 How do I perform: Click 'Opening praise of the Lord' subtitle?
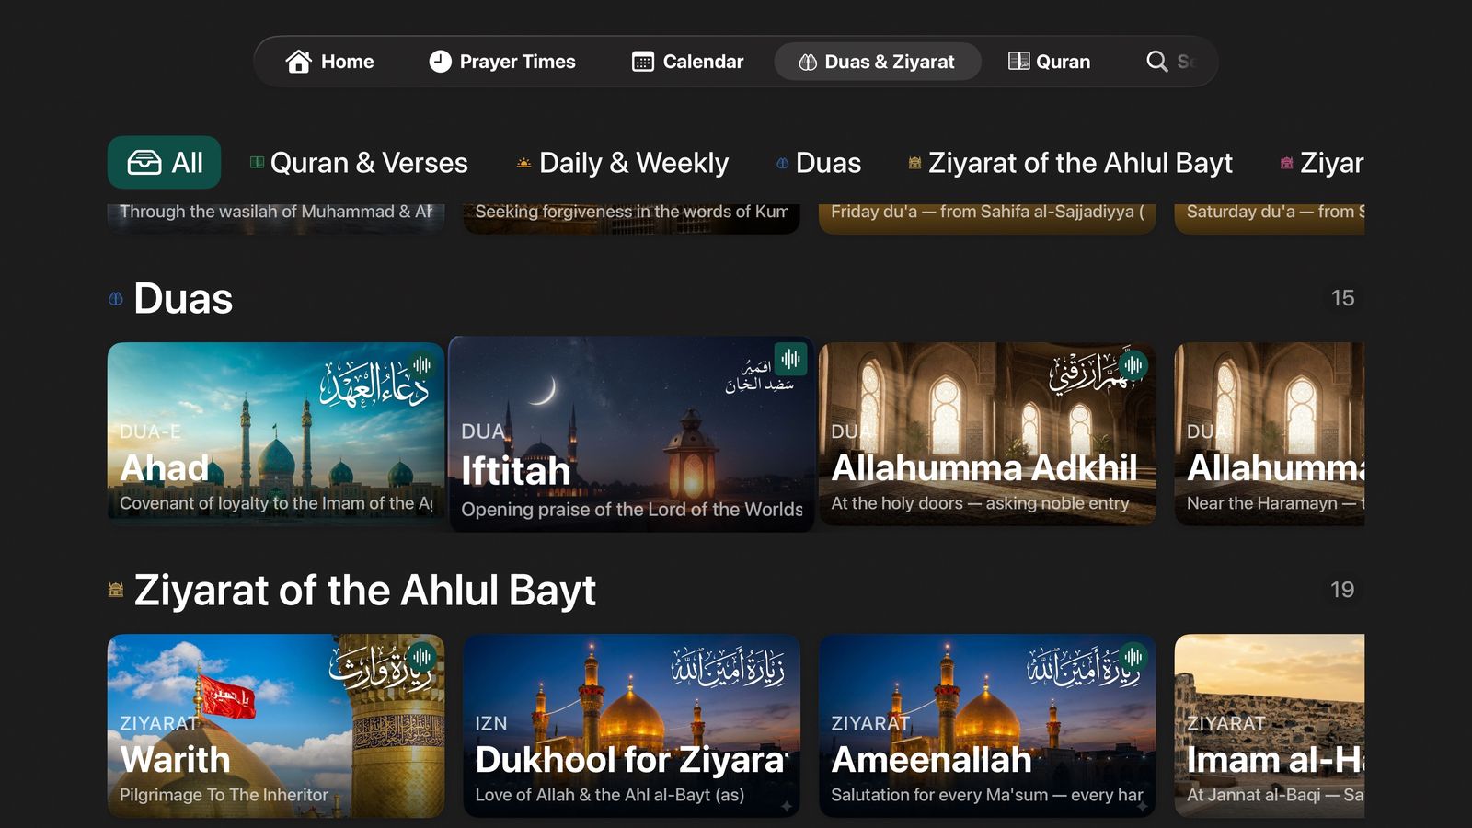[632, 510]
